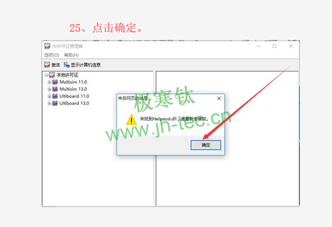Image resolution: width=332 pixels, height=227 pixels.
Task: Click the 未找到Helpasst.dll message text
Action: click(x=174, y=119)
